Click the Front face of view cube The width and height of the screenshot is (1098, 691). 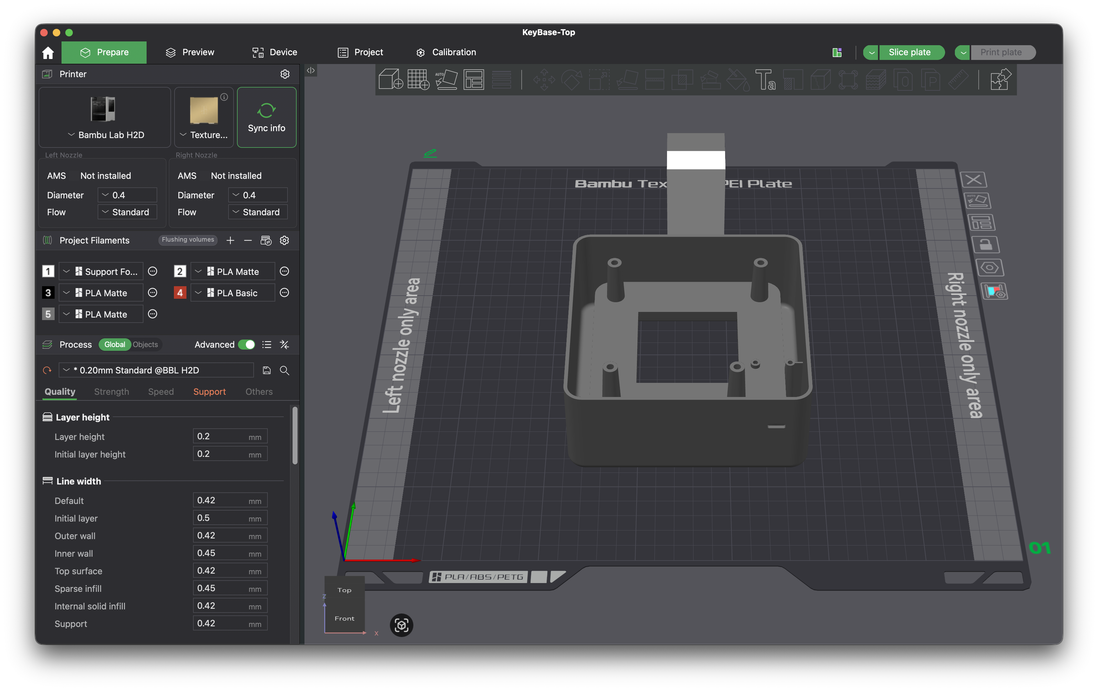[x=344, y=618]
